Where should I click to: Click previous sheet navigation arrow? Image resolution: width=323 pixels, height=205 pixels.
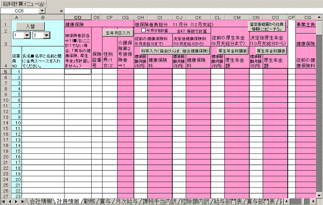[x=10, y=201]
